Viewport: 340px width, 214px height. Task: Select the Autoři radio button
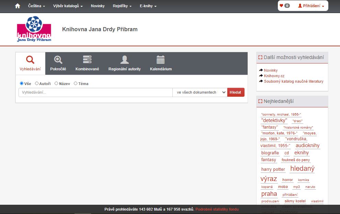pyautogui.click(x=37, y=83)
